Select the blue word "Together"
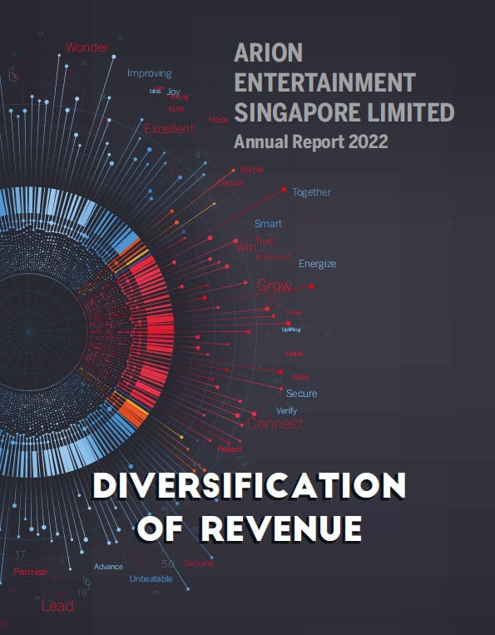 [312, 192]
